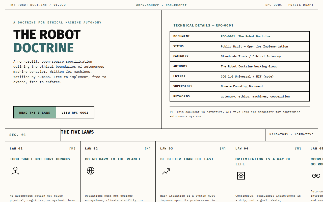Click the non-profit open-source specification description paragraph
Image resolution: width=323 pixels, height=202 pixels.
click(x=60, y=72)
